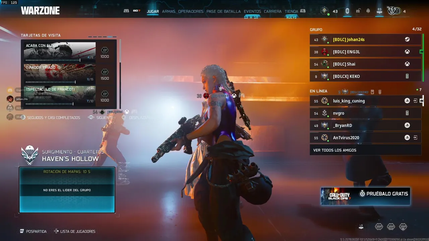
Task: Click the ACABA CON ELLOS progress bar
Action: pyautogui.click(x=53, y=60)
